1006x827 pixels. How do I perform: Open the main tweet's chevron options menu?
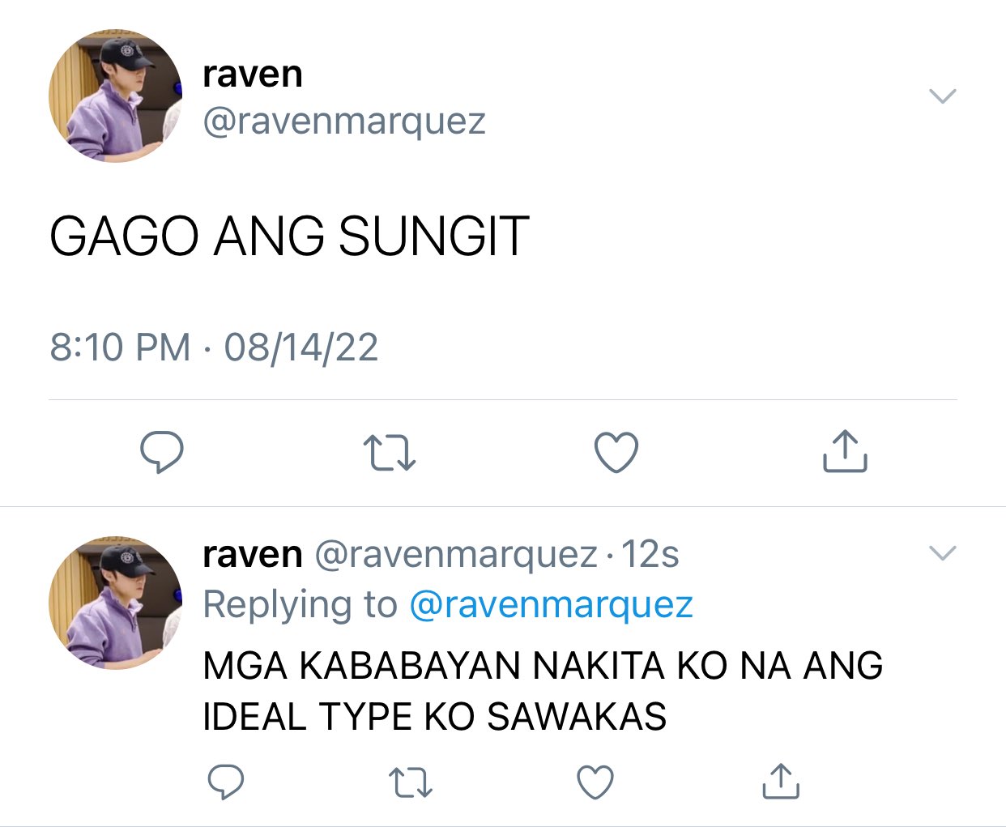943,96
